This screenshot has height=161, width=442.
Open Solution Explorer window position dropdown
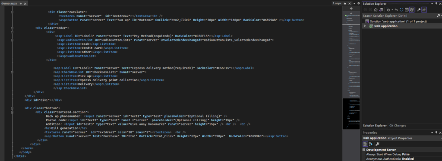[x=432, y=3]
